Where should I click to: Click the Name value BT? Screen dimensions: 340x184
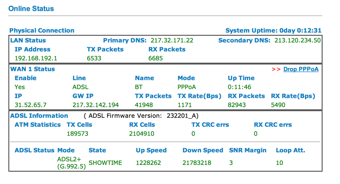(139, 87)
